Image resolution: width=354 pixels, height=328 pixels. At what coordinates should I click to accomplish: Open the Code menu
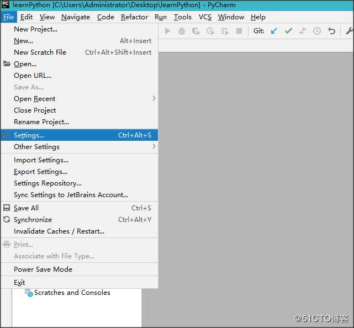click(x=105, y=17)
